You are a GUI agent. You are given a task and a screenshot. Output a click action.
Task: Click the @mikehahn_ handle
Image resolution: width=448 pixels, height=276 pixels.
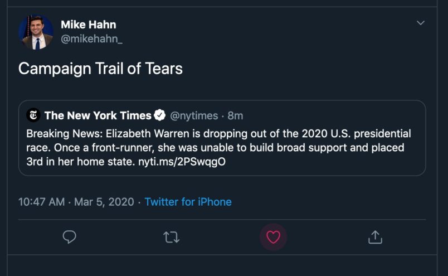pyautogui.click(x=91, y=40)
